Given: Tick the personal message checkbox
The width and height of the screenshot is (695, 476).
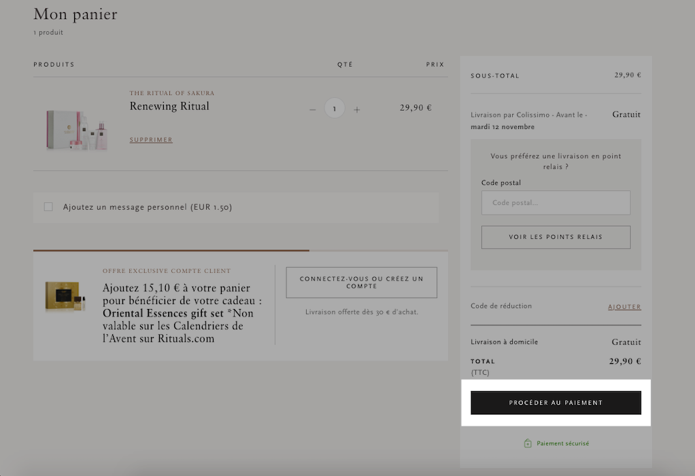Looking at the screenshot, I should click(x=48, y=206).
